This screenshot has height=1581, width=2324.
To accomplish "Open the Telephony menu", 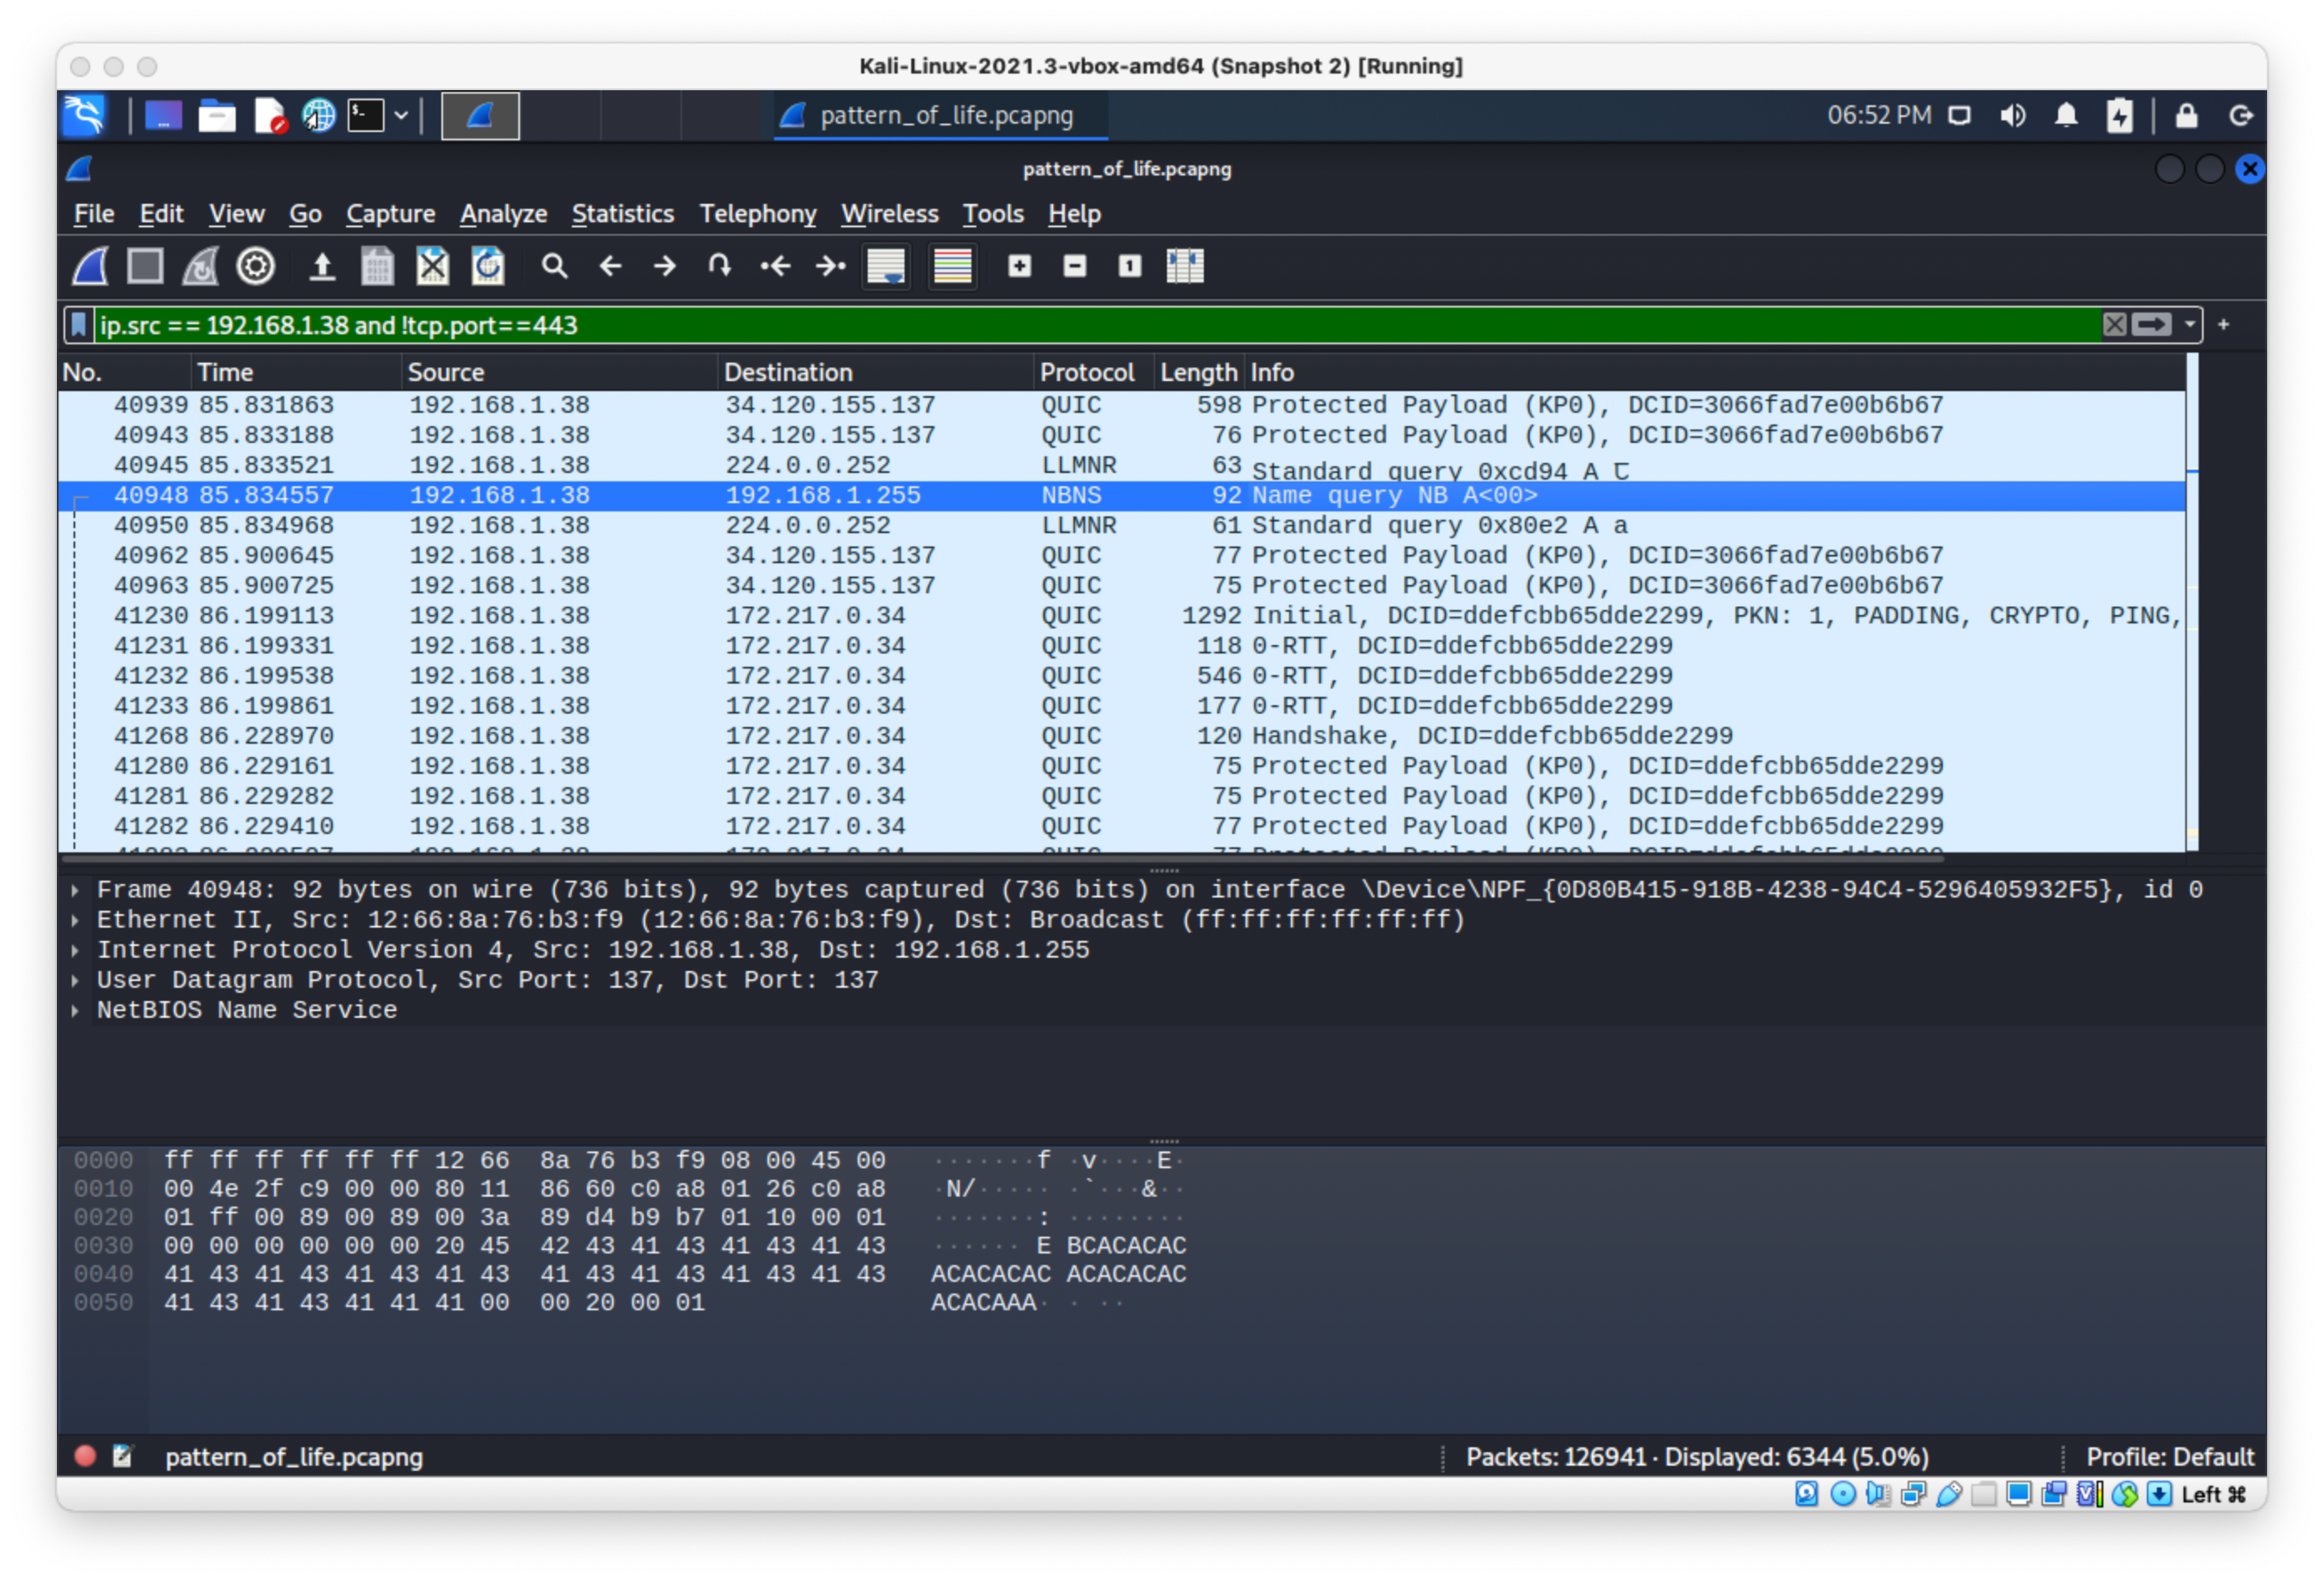I will 757,214.
